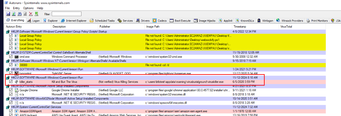
Task: Switch to the Everything tab
Action: point(15,21)
